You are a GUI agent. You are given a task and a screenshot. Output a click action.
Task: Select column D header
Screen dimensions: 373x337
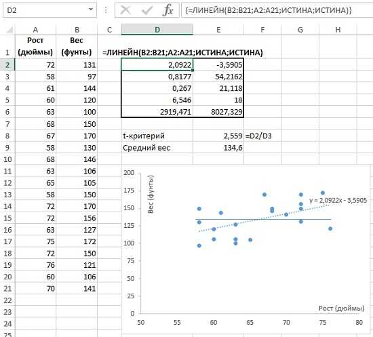[x=157, y=30]
